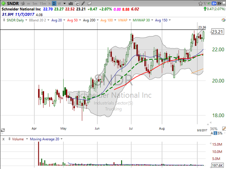This screenshot has width=226, height=169.
Task: Select the Daily D timeframe
Action: (x=54, y=4)
